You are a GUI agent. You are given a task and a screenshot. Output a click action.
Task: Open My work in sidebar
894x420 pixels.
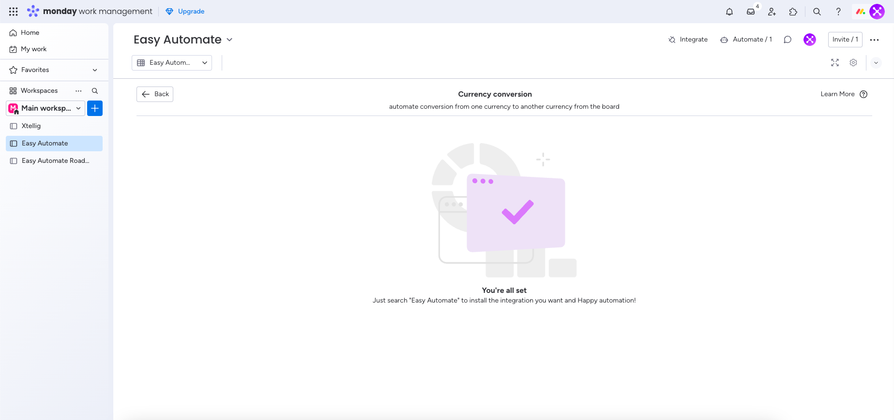(33, 49)
